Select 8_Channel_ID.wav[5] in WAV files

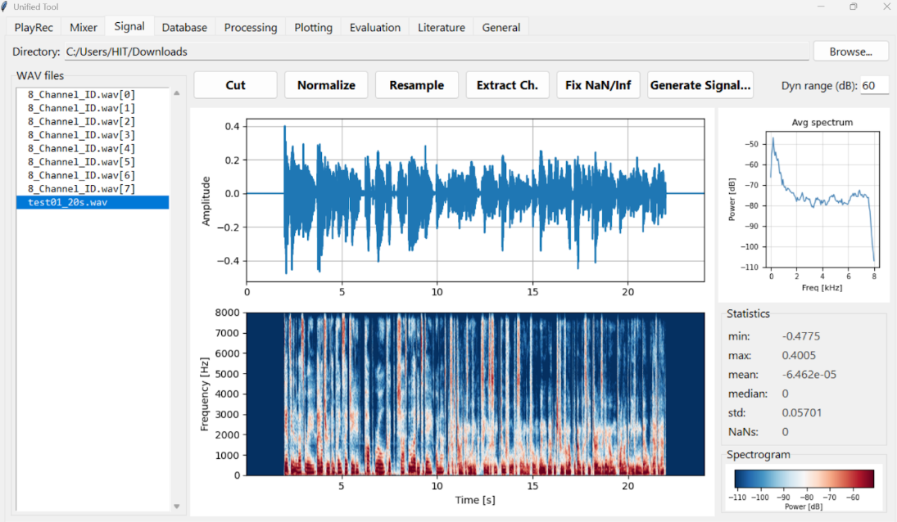[93, 162]
